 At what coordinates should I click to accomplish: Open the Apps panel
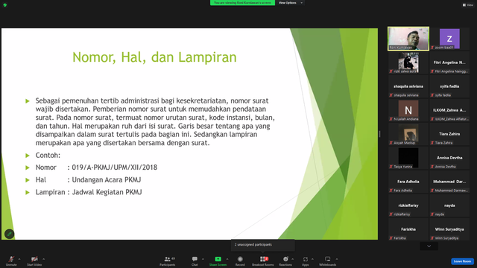pyautogui.click(x=306, y=261)
